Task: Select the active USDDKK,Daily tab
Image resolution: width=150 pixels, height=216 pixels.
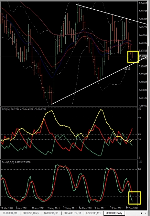Action: point(114,213)
